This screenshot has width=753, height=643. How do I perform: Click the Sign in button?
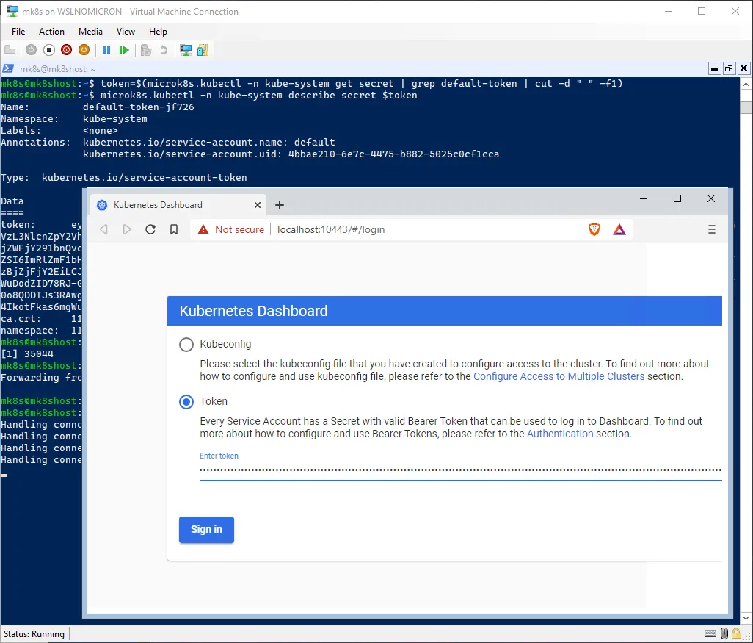206,529
